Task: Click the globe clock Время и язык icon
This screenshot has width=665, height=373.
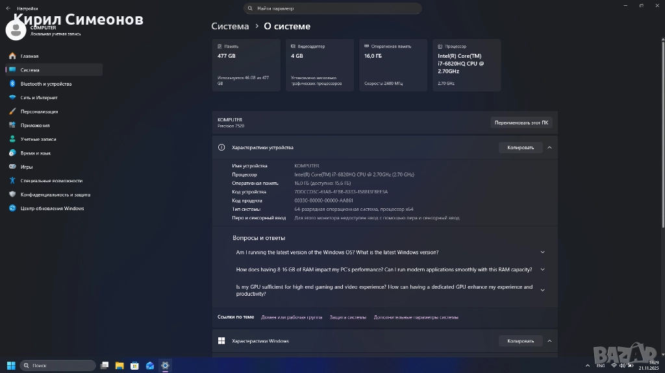Action: 12,153
